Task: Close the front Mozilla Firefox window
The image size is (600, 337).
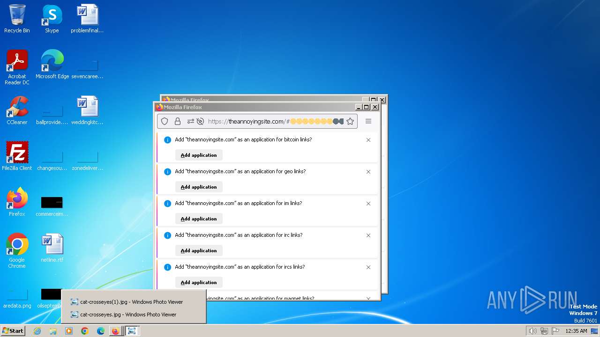Action: click(375, 107)
